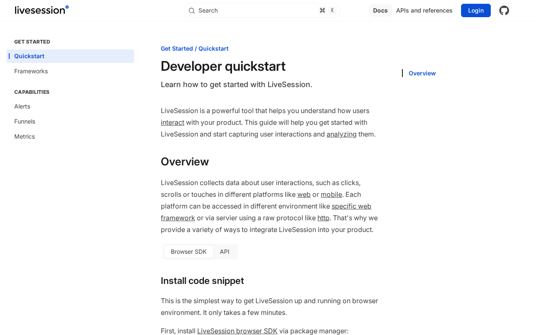Select the Browser SDK tab

click(188, 252)
